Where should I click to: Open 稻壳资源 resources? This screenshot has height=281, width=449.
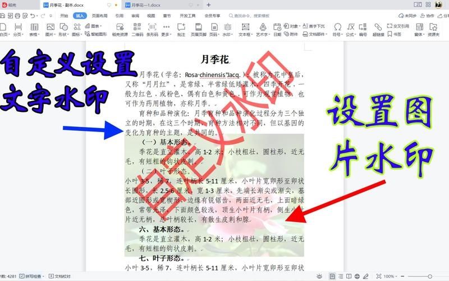tap(120, 30)
